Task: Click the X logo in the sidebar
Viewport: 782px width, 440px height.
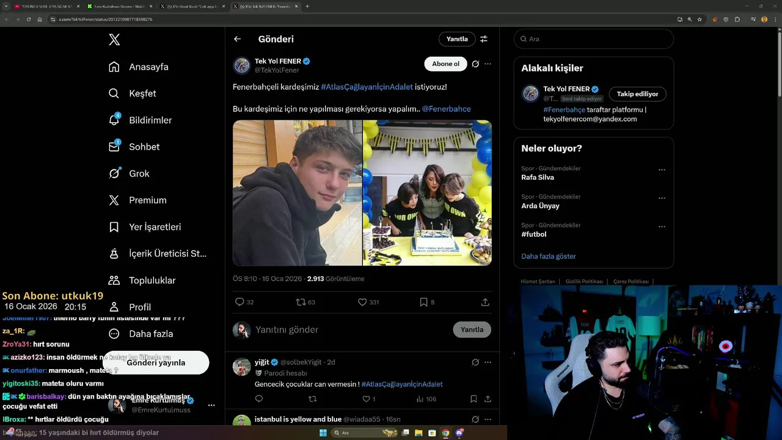Action: (x=114, y=40)
